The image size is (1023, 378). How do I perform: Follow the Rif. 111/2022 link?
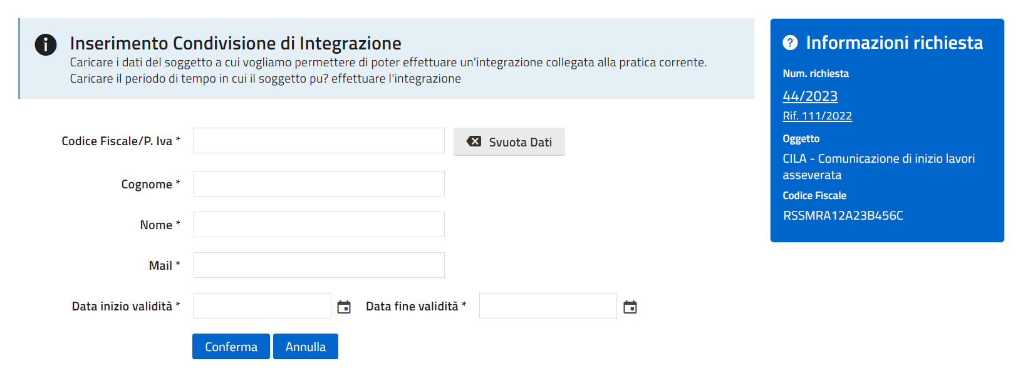(817, 116)
